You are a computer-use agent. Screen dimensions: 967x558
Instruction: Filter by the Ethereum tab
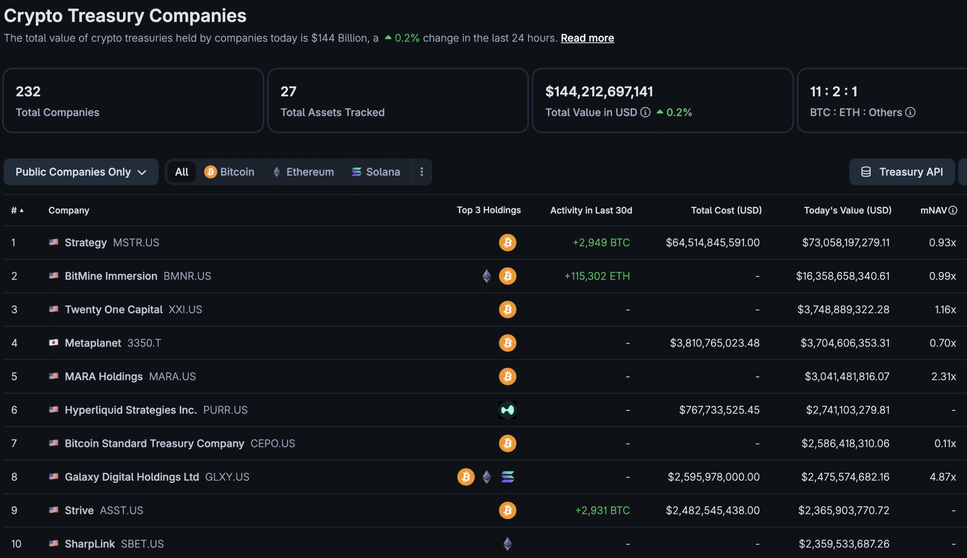pyautogui.click(x=303, y=172)
